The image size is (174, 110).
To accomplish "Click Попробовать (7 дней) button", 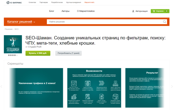I will tap(68, 53).
